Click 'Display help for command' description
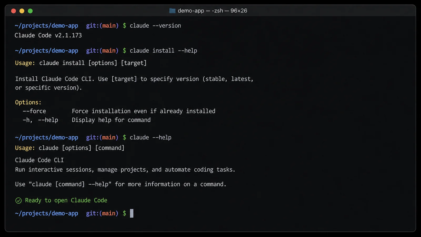421x237 pixels. tap(111, 120)
